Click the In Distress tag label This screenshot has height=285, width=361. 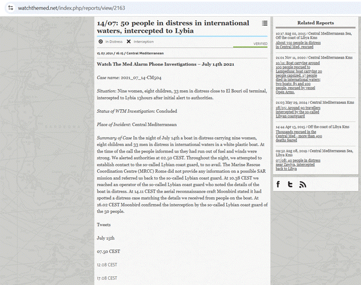[x=114, y=41]
